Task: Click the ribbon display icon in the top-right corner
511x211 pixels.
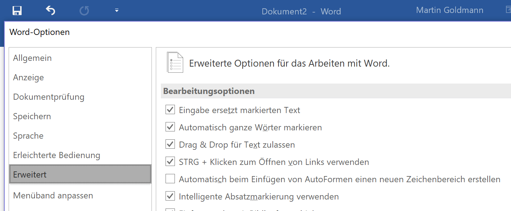Action: (508, 10)
